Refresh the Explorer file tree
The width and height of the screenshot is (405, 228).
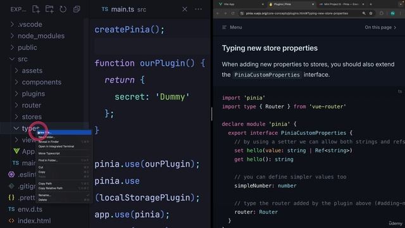(x=63, y=9)
